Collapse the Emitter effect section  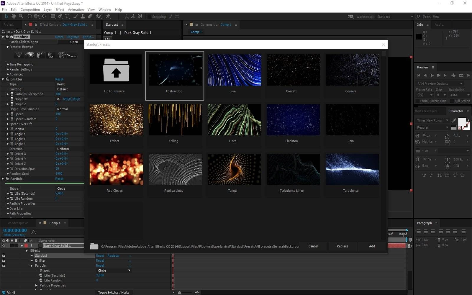click(3, 79)
